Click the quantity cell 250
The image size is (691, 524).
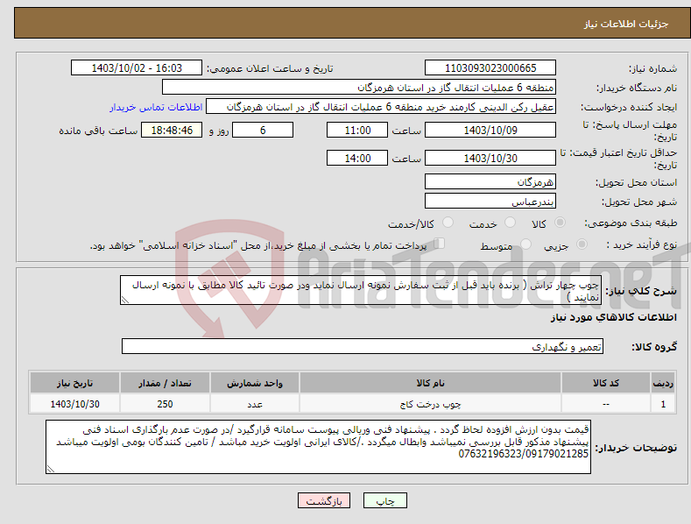(165, 404)
